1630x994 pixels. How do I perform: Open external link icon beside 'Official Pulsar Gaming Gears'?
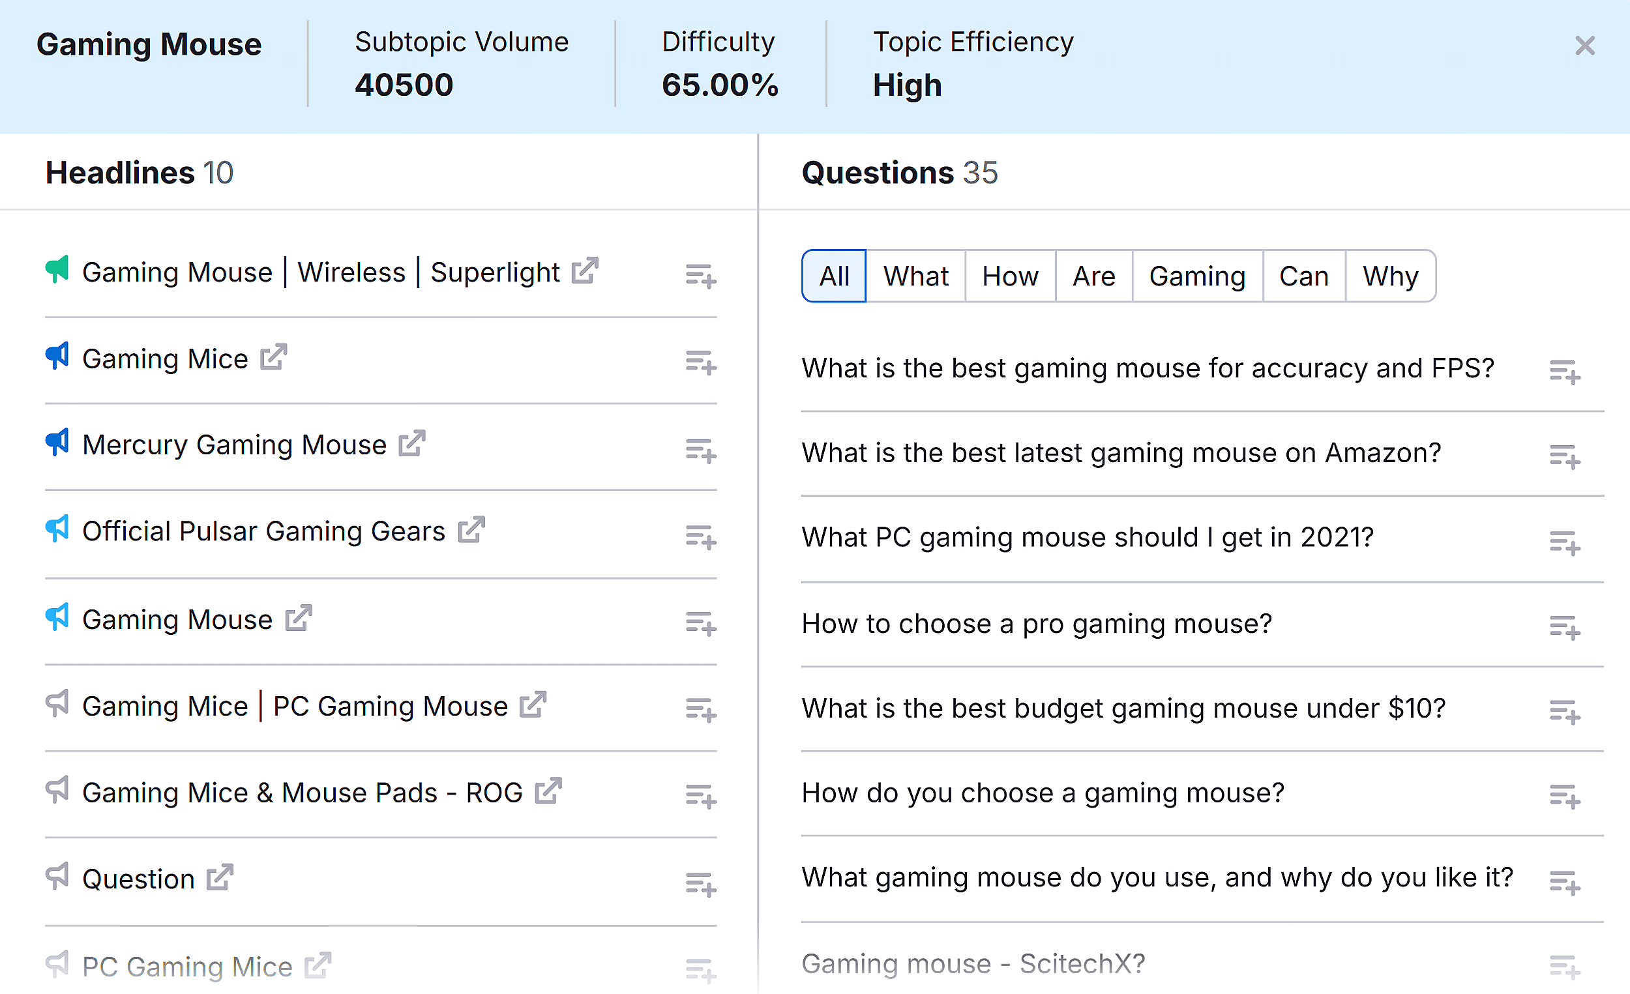tap(471, 530)
